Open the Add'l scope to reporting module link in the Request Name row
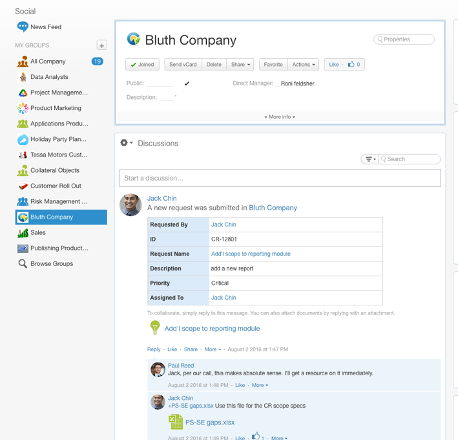Image resolution: width=458 pixels, height=440 pixels. (251, 254)
